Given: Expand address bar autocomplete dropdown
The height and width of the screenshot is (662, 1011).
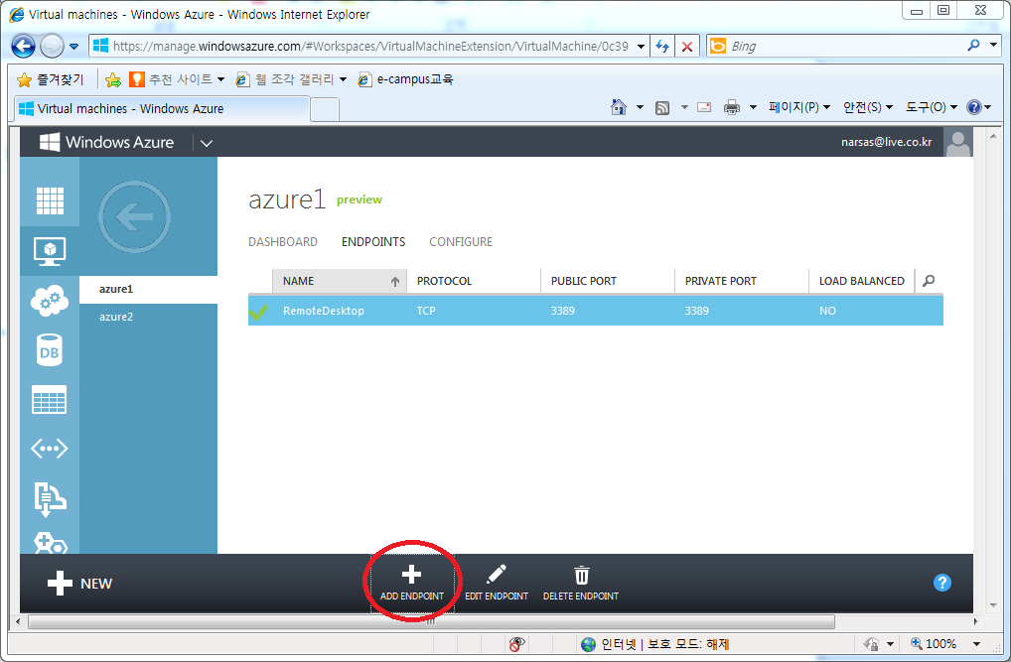Looking at the screenshot, I should coord(641,47).
